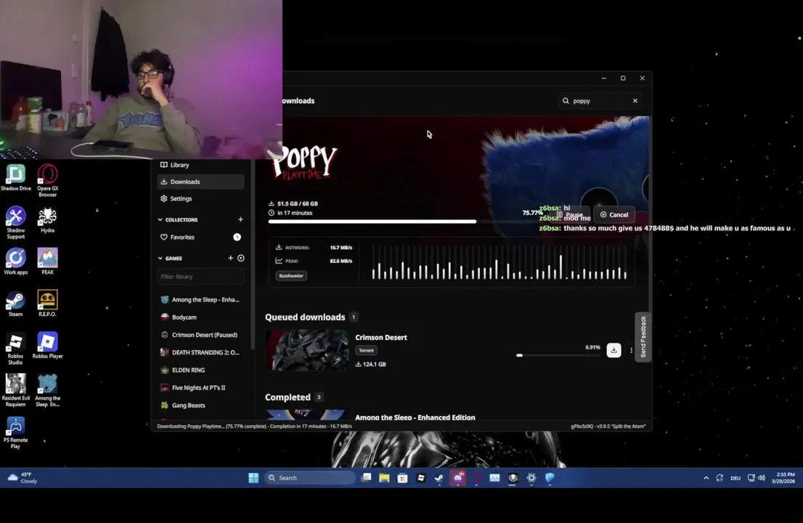The image size is (803, 523).
Task: Open the weather widget showing 45°F
Action: pyautogui.click(x=23, y=478)
